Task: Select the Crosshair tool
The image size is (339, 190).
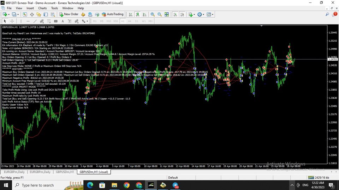Action: coord(12,21)
